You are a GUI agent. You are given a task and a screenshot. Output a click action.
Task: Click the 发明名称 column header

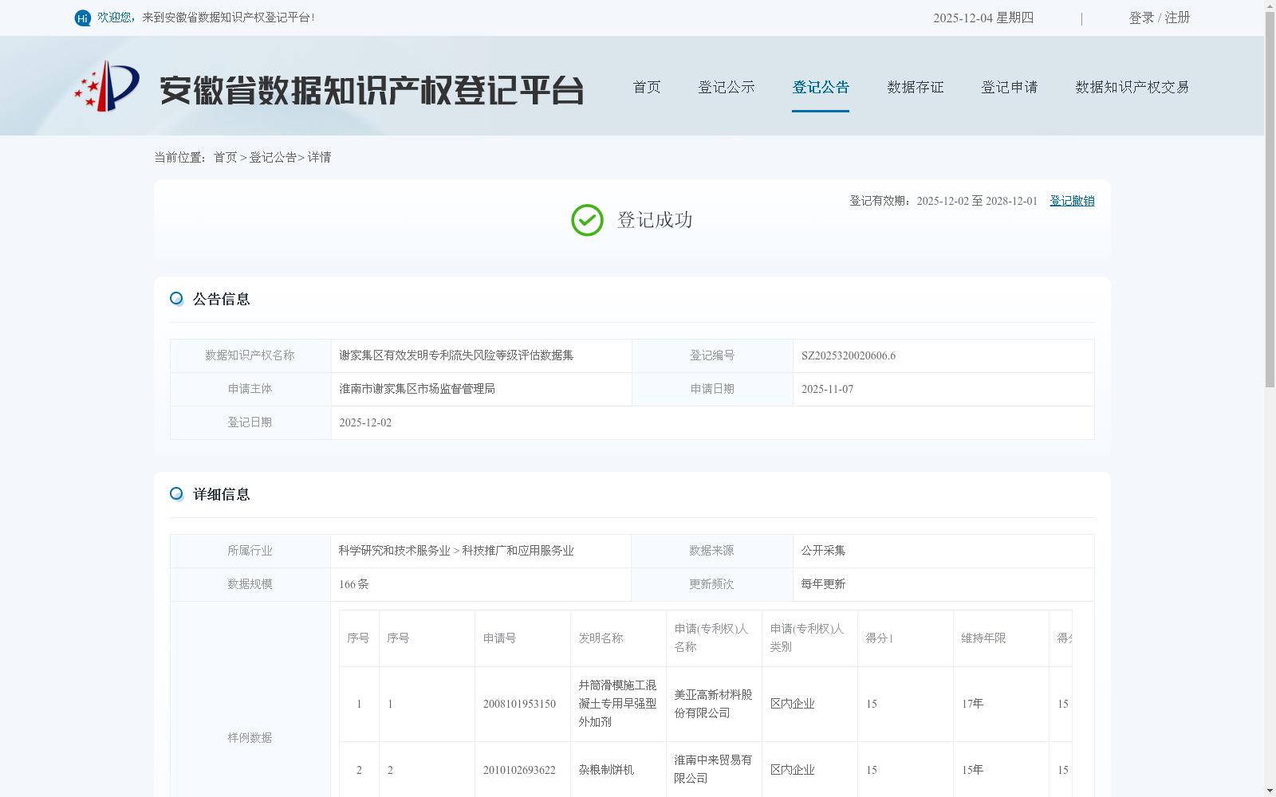pyautogui.click(x=601, y=638)
